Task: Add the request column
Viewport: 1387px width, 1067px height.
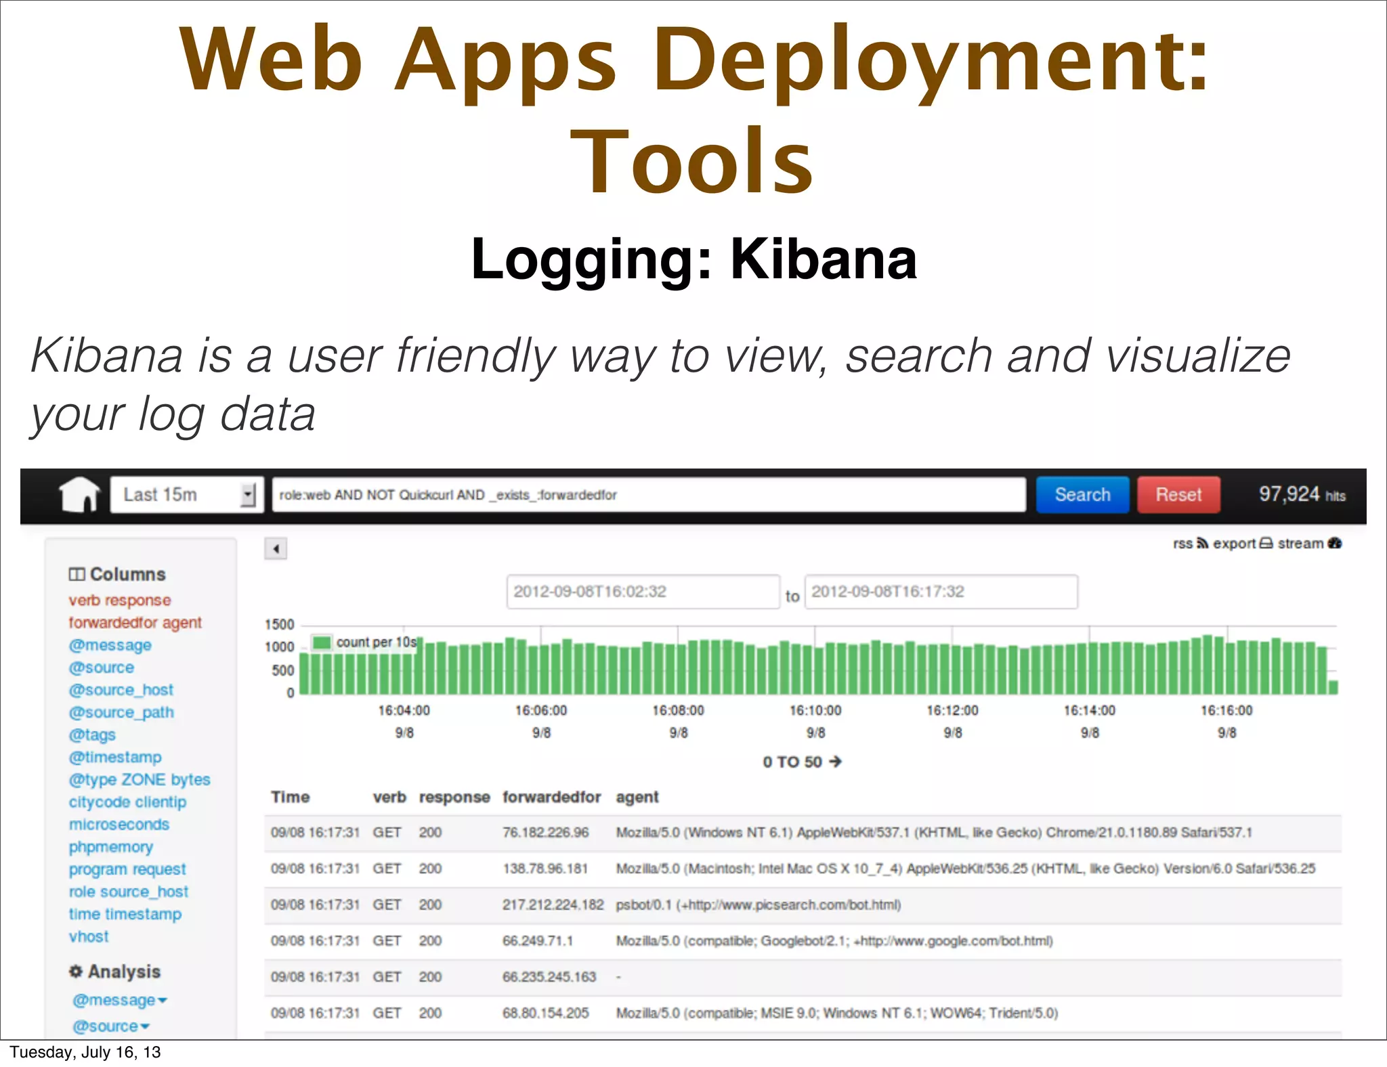Action: [159, 869]
